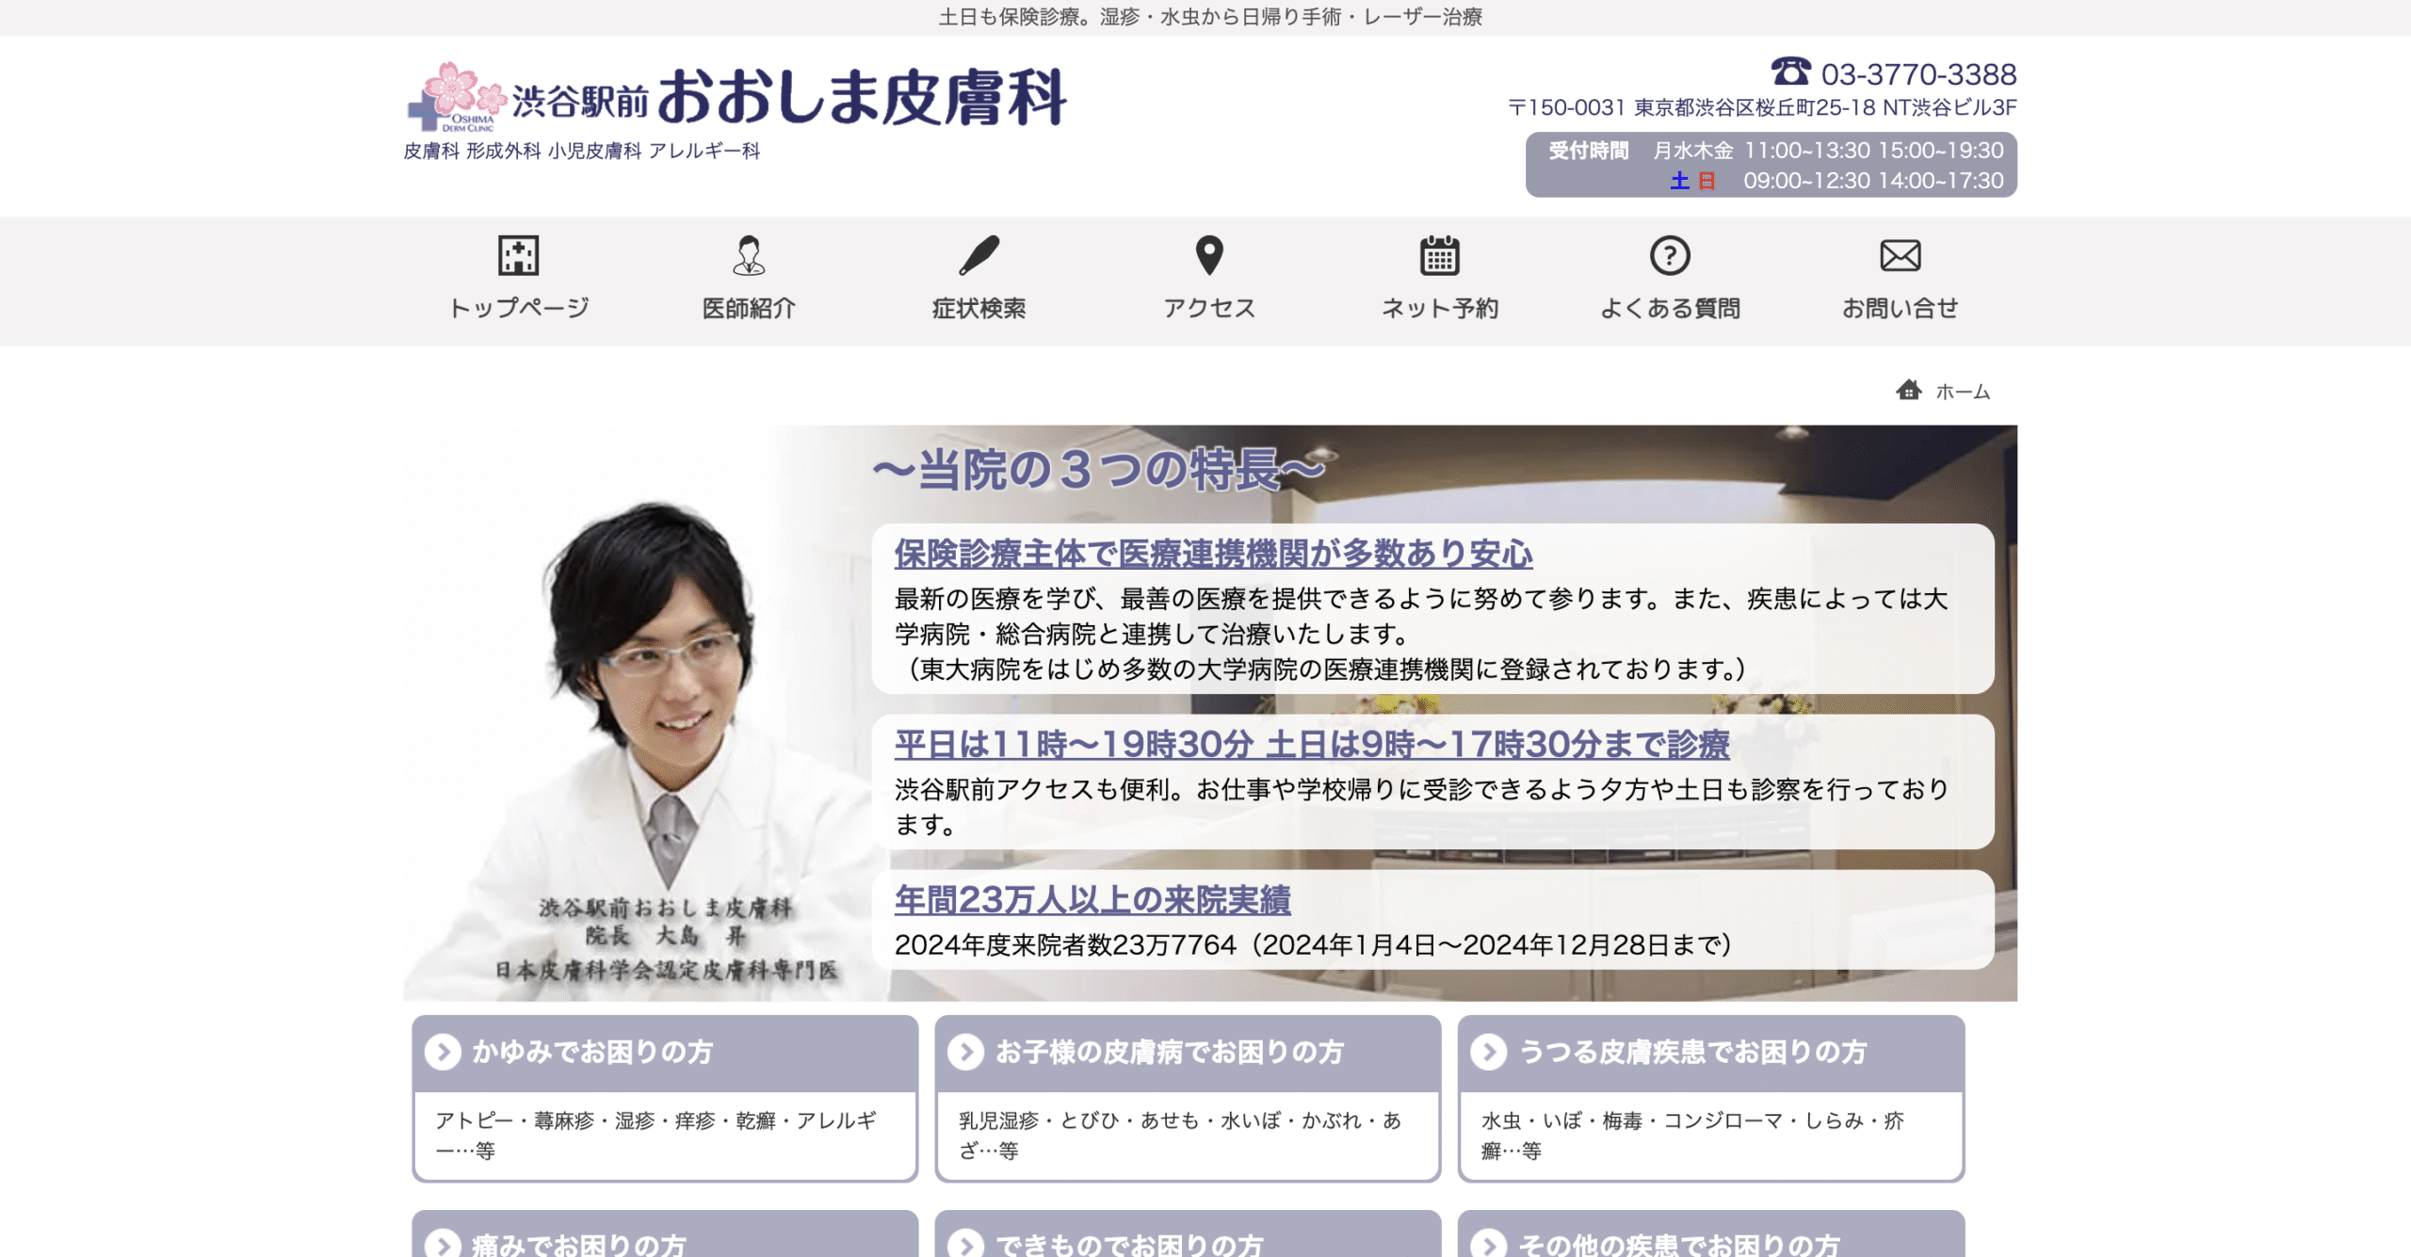
Task: Open 保険診療主体で医療連携機関が多数あり安心 link
Action: click(1213, 554)
